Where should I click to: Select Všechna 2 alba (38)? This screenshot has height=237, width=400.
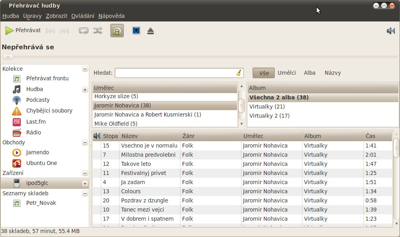click(x=323, y=97)
